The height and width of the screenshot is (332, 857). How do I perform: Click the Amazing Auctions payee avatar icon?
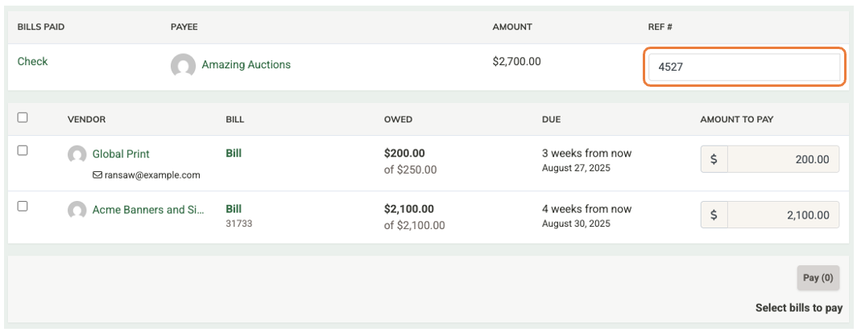pyautogui.click(x=183, y=65)
